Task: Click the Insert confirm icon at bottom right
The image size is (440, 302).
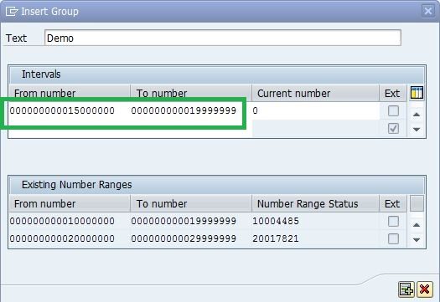Action: coord(406,289)
